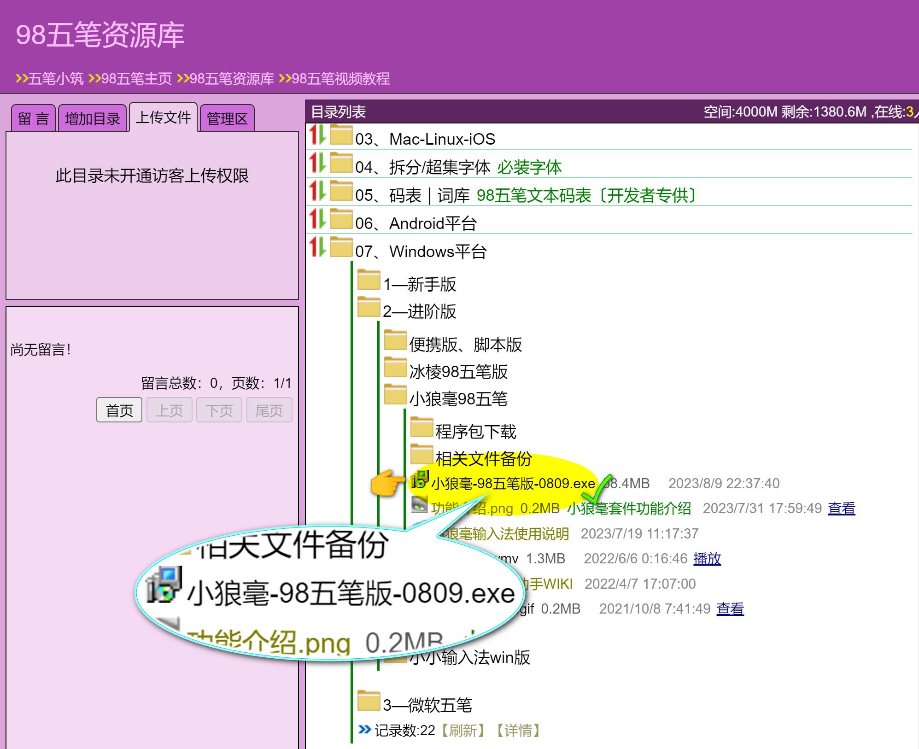The image size is (919, 749).
Task: Open the 98五笔视频教程 navigation link
Action: [x=340, y=79]
